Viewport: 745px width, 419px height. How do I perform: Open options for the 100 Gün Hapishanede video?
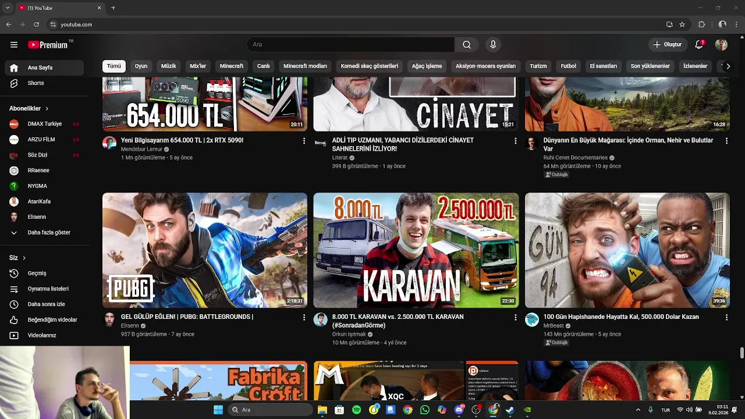[726, 317]
